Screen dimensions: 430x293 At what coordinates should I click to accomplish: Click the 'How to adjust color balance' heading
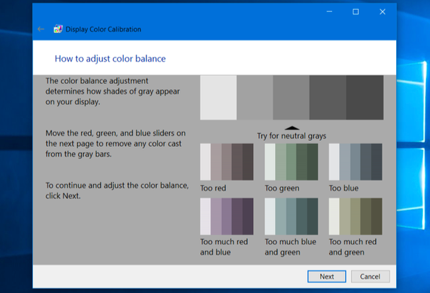110,59
